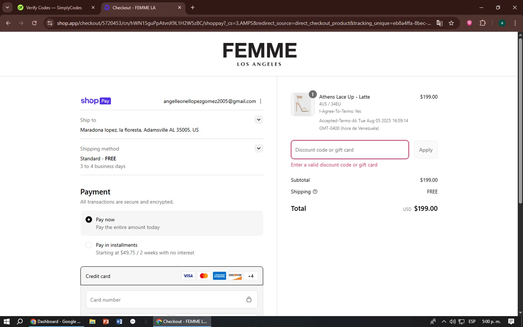523x327 pixels.
Task: Expand the Ship to address section
Action: click(x=258, y=120)
